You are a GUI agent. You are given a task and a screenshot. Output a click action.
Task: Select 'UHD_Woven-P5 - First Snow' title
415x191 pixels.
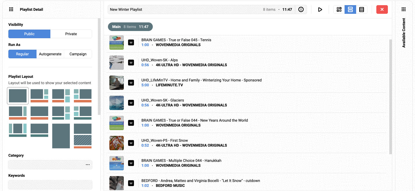[x=164, y=140]
